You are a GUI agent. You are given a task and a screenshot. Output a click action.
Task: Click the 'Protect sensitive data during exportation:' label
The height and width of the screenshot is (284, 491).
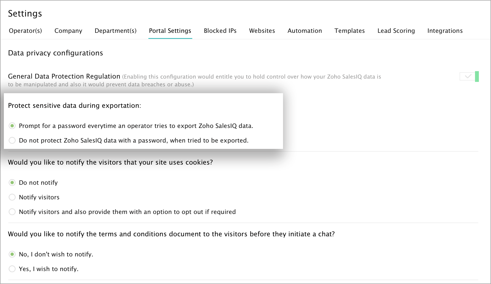[x=74, y=106]
